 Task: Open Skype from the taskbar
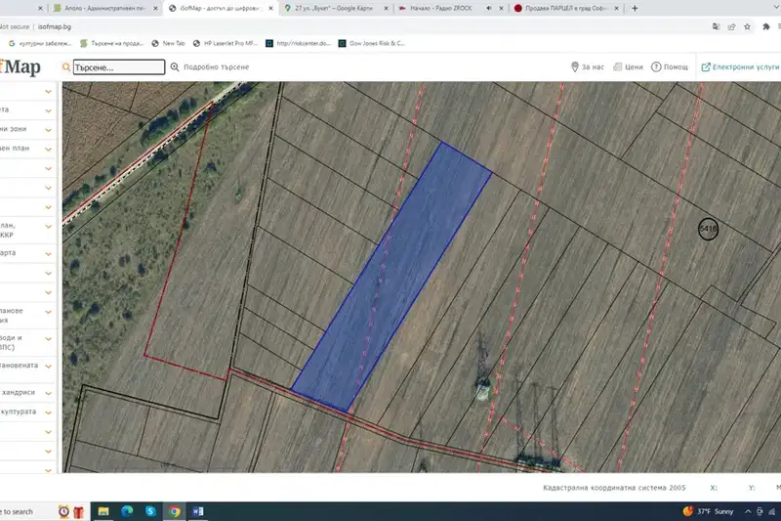click(150, 511)
